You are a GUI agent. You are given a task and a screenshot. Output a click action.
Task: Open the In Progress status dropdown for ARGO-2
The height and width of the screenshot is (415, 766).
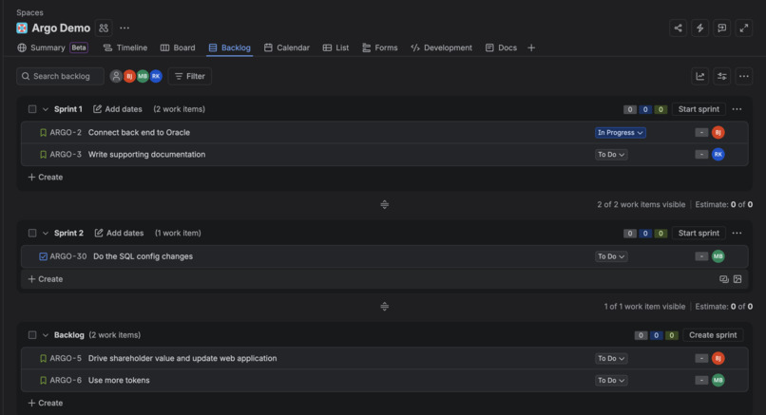tap(621, 132)
